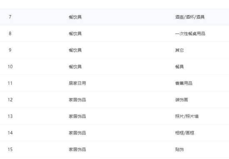Select the 装饰画 subcategory cell
The image size is (229, 159).
pos(182,100)
